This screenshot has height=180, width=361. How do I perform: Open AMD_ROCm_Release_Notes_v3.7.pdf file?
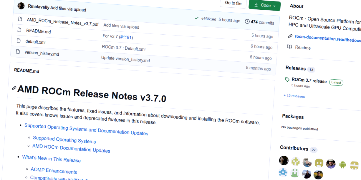(62, 22)
